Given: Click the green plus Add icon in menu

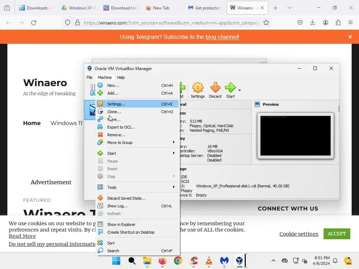Looking at the screenshot, I should point(100,93).
